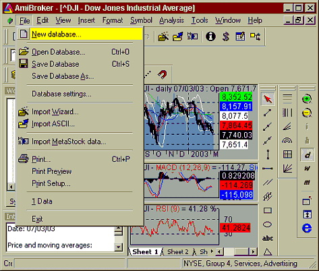Click status bar text NYSE, Group 4
Viewport: 319px width, 271px height.
pyautogui.click(x=207, y=264)
